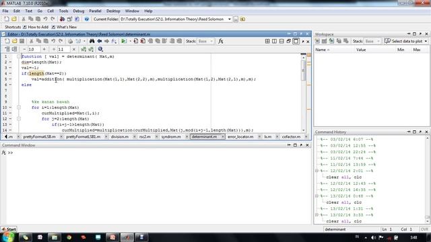431x242 pixels.
Task: Open the Current Folder path dropdown
Action: 230,19
